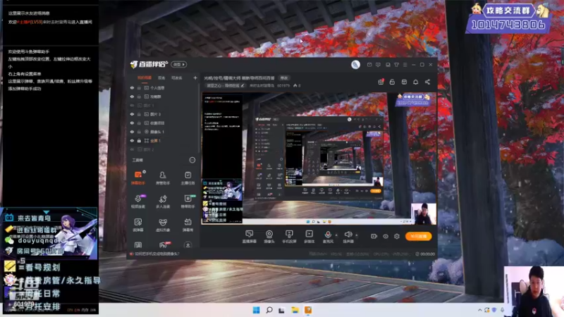Click the share icon
Screen dimensions: 564x317
tap(427, 82)
